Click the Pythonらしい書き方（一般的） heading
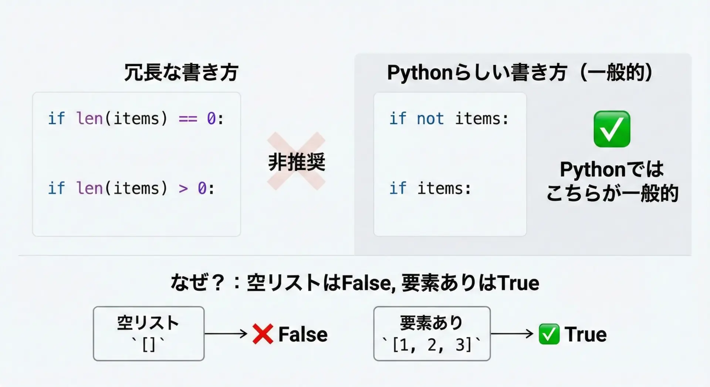Viewport: 710px width, 387px height. [x=519, y=72]
